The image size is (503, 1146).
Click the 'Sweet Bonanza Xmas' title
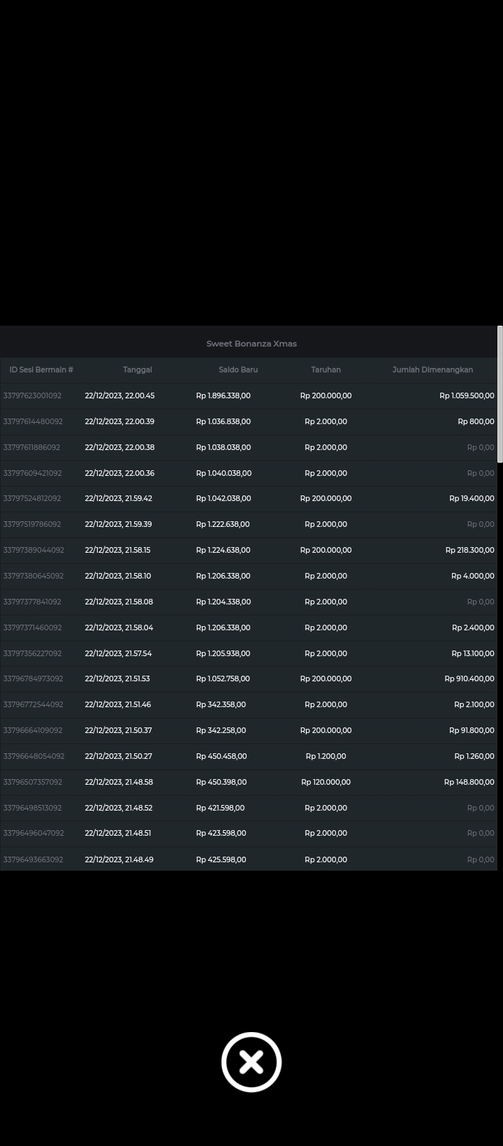251,344
